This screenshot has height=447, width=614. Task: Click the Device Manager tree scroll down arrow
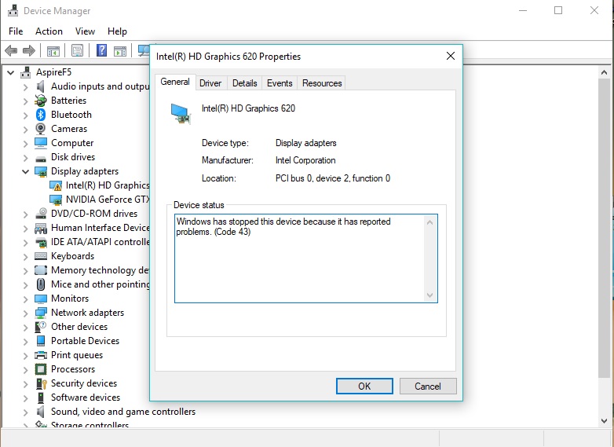[604, 421]
